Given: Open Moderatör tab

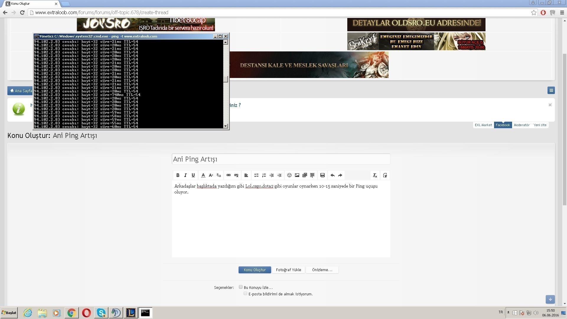Looking at the screenshot, I should (522, 125).
